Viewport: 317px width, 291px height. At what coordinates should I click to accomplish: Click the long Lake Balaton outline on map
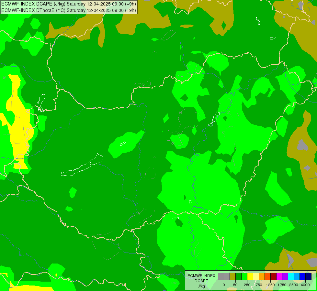[82, 165]
